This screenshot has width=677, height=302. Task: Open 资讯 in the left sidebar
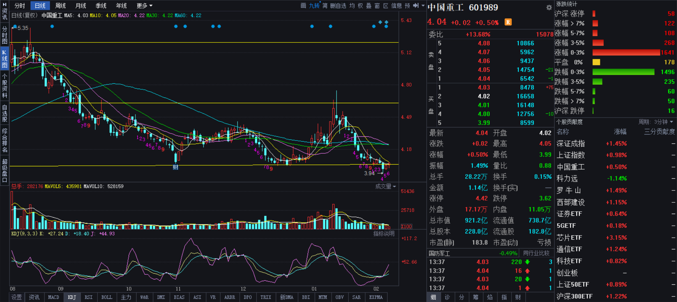[5, 14]
